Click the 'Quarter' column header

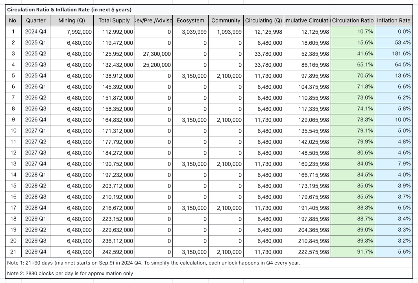[36, 20]
